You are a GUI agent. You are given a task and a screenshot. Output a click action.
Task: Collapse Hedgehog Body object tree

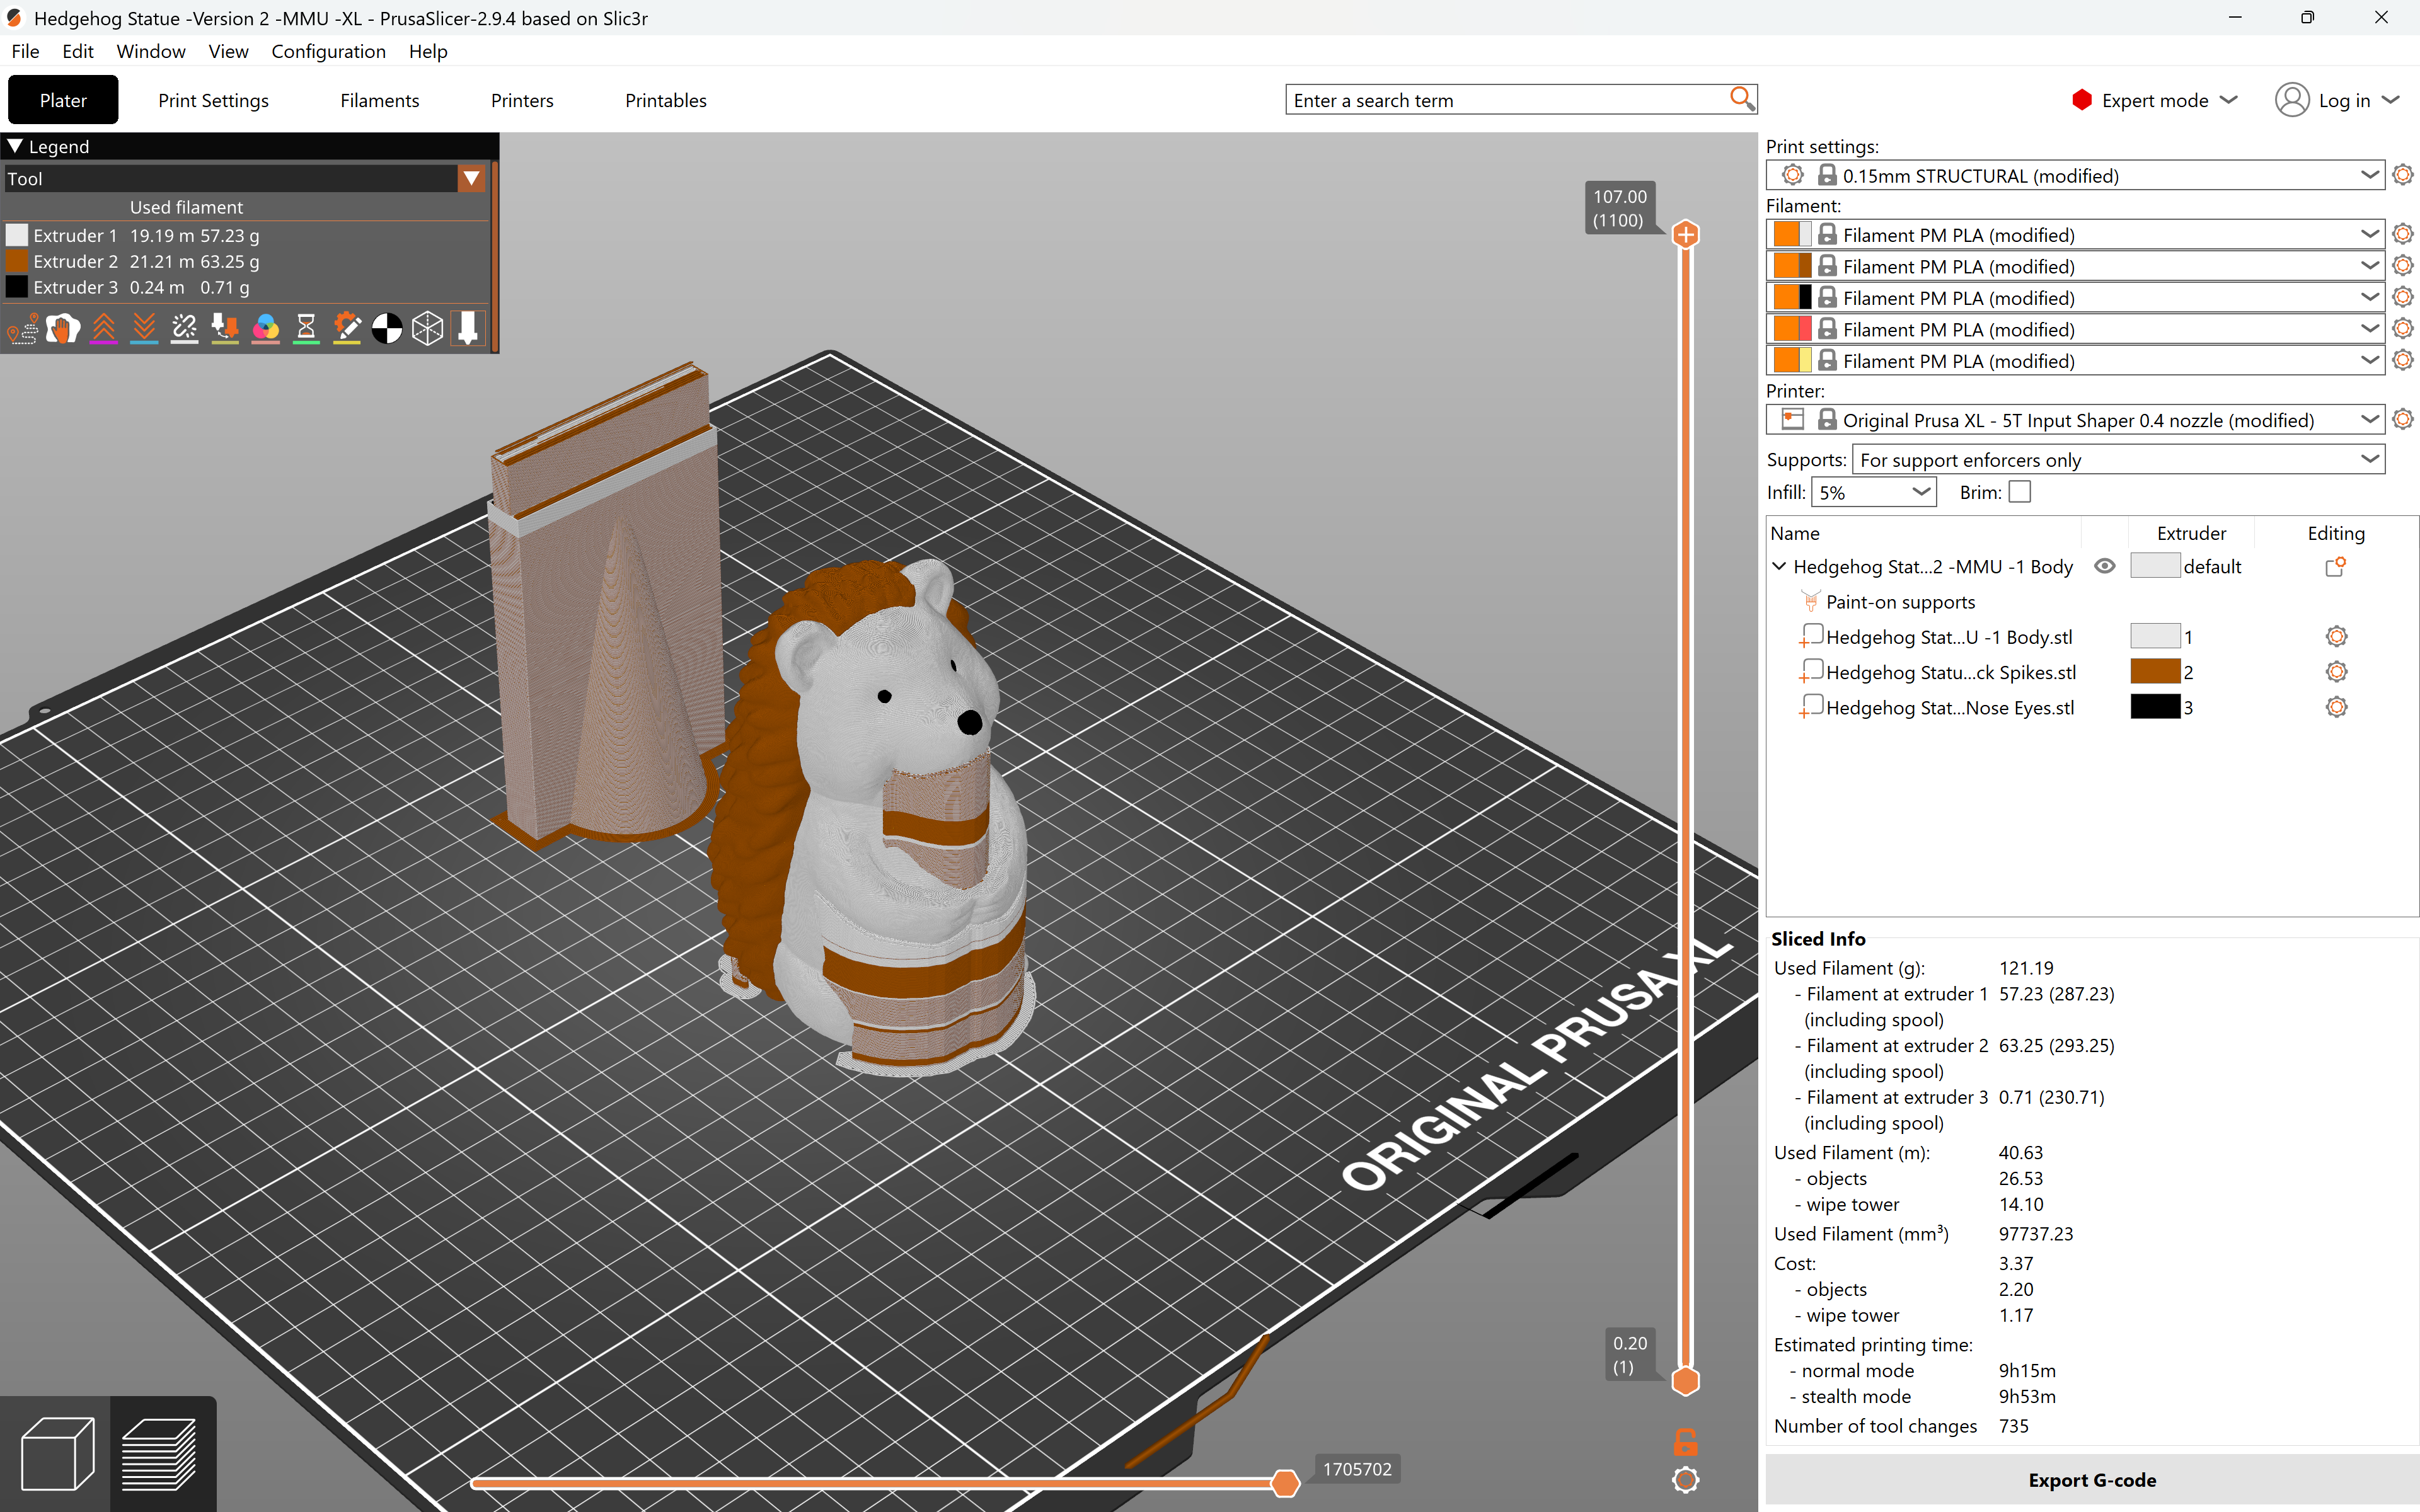(1779, 566)
